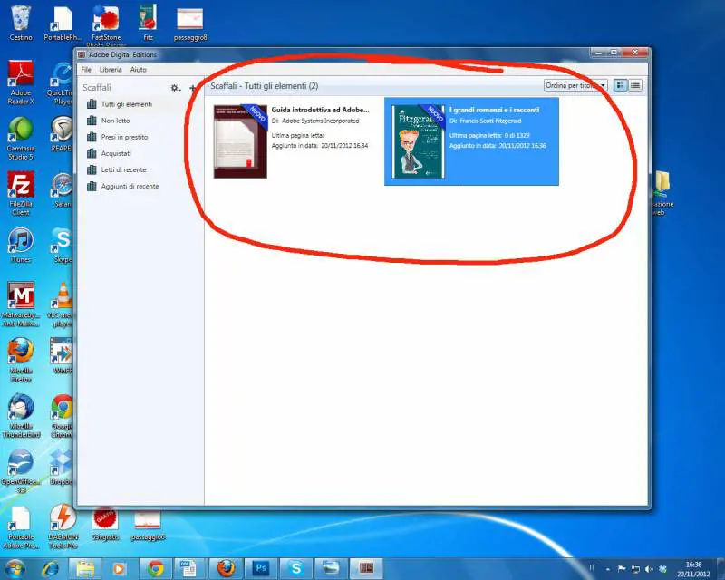Select the DAEMON Tools Pro desktop icon
725x580 pixels.
(x=63, y=526)
